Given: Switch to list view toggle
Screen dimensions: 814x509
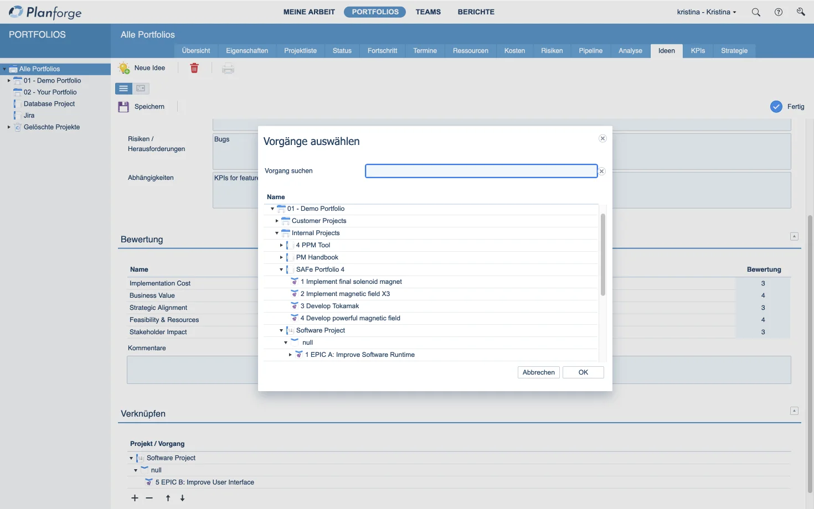Looking at the screenshot, I should [x=123, y=89].
